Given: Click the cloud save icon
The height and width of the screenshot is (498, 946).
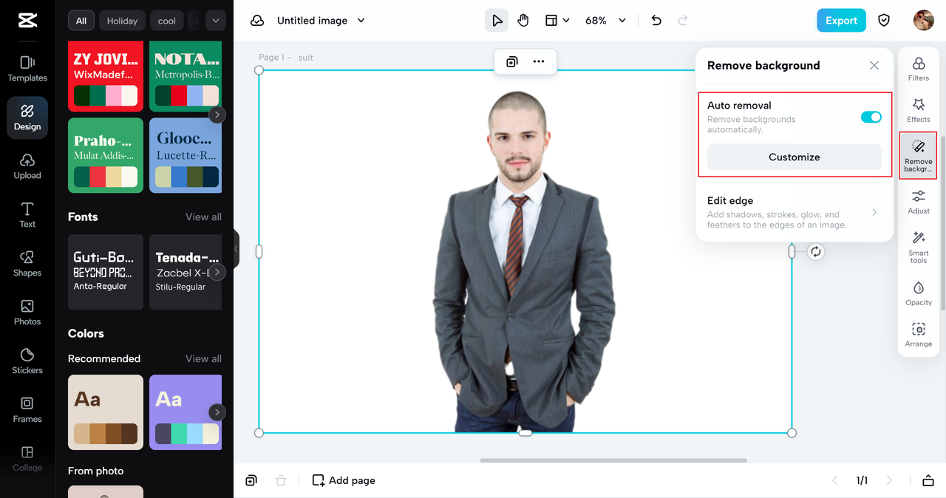Looking at the screenshot, I should 257,21.
